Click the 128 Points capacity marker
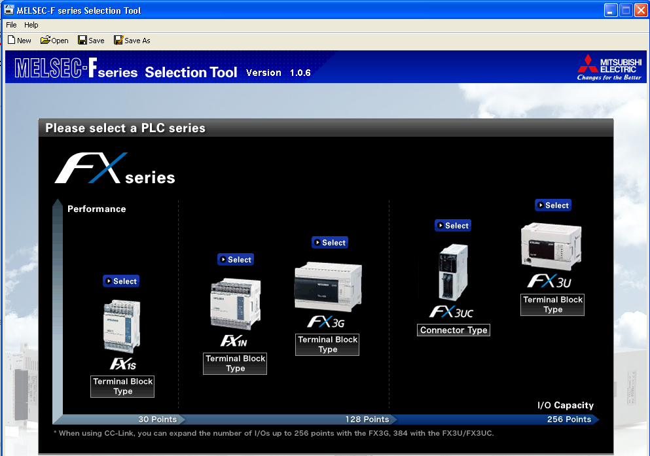650x456 pixels. (x=367, y=419)
